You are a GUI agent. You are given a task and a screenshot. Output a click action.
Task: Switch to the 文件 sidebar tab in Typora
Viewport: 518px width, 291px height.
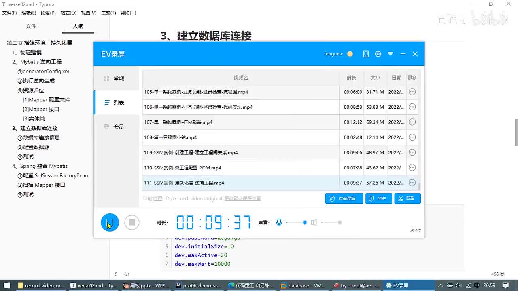click(31, 26)
